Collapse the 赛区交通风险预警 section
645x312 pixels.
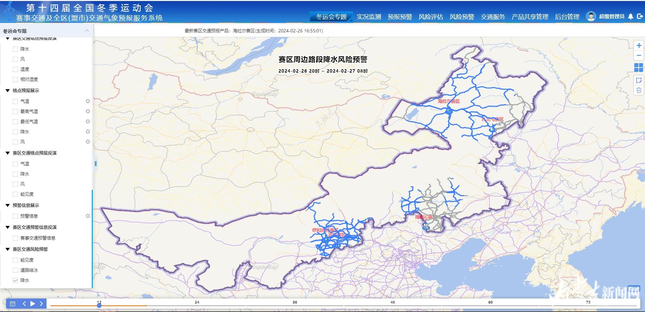point(8,249)
